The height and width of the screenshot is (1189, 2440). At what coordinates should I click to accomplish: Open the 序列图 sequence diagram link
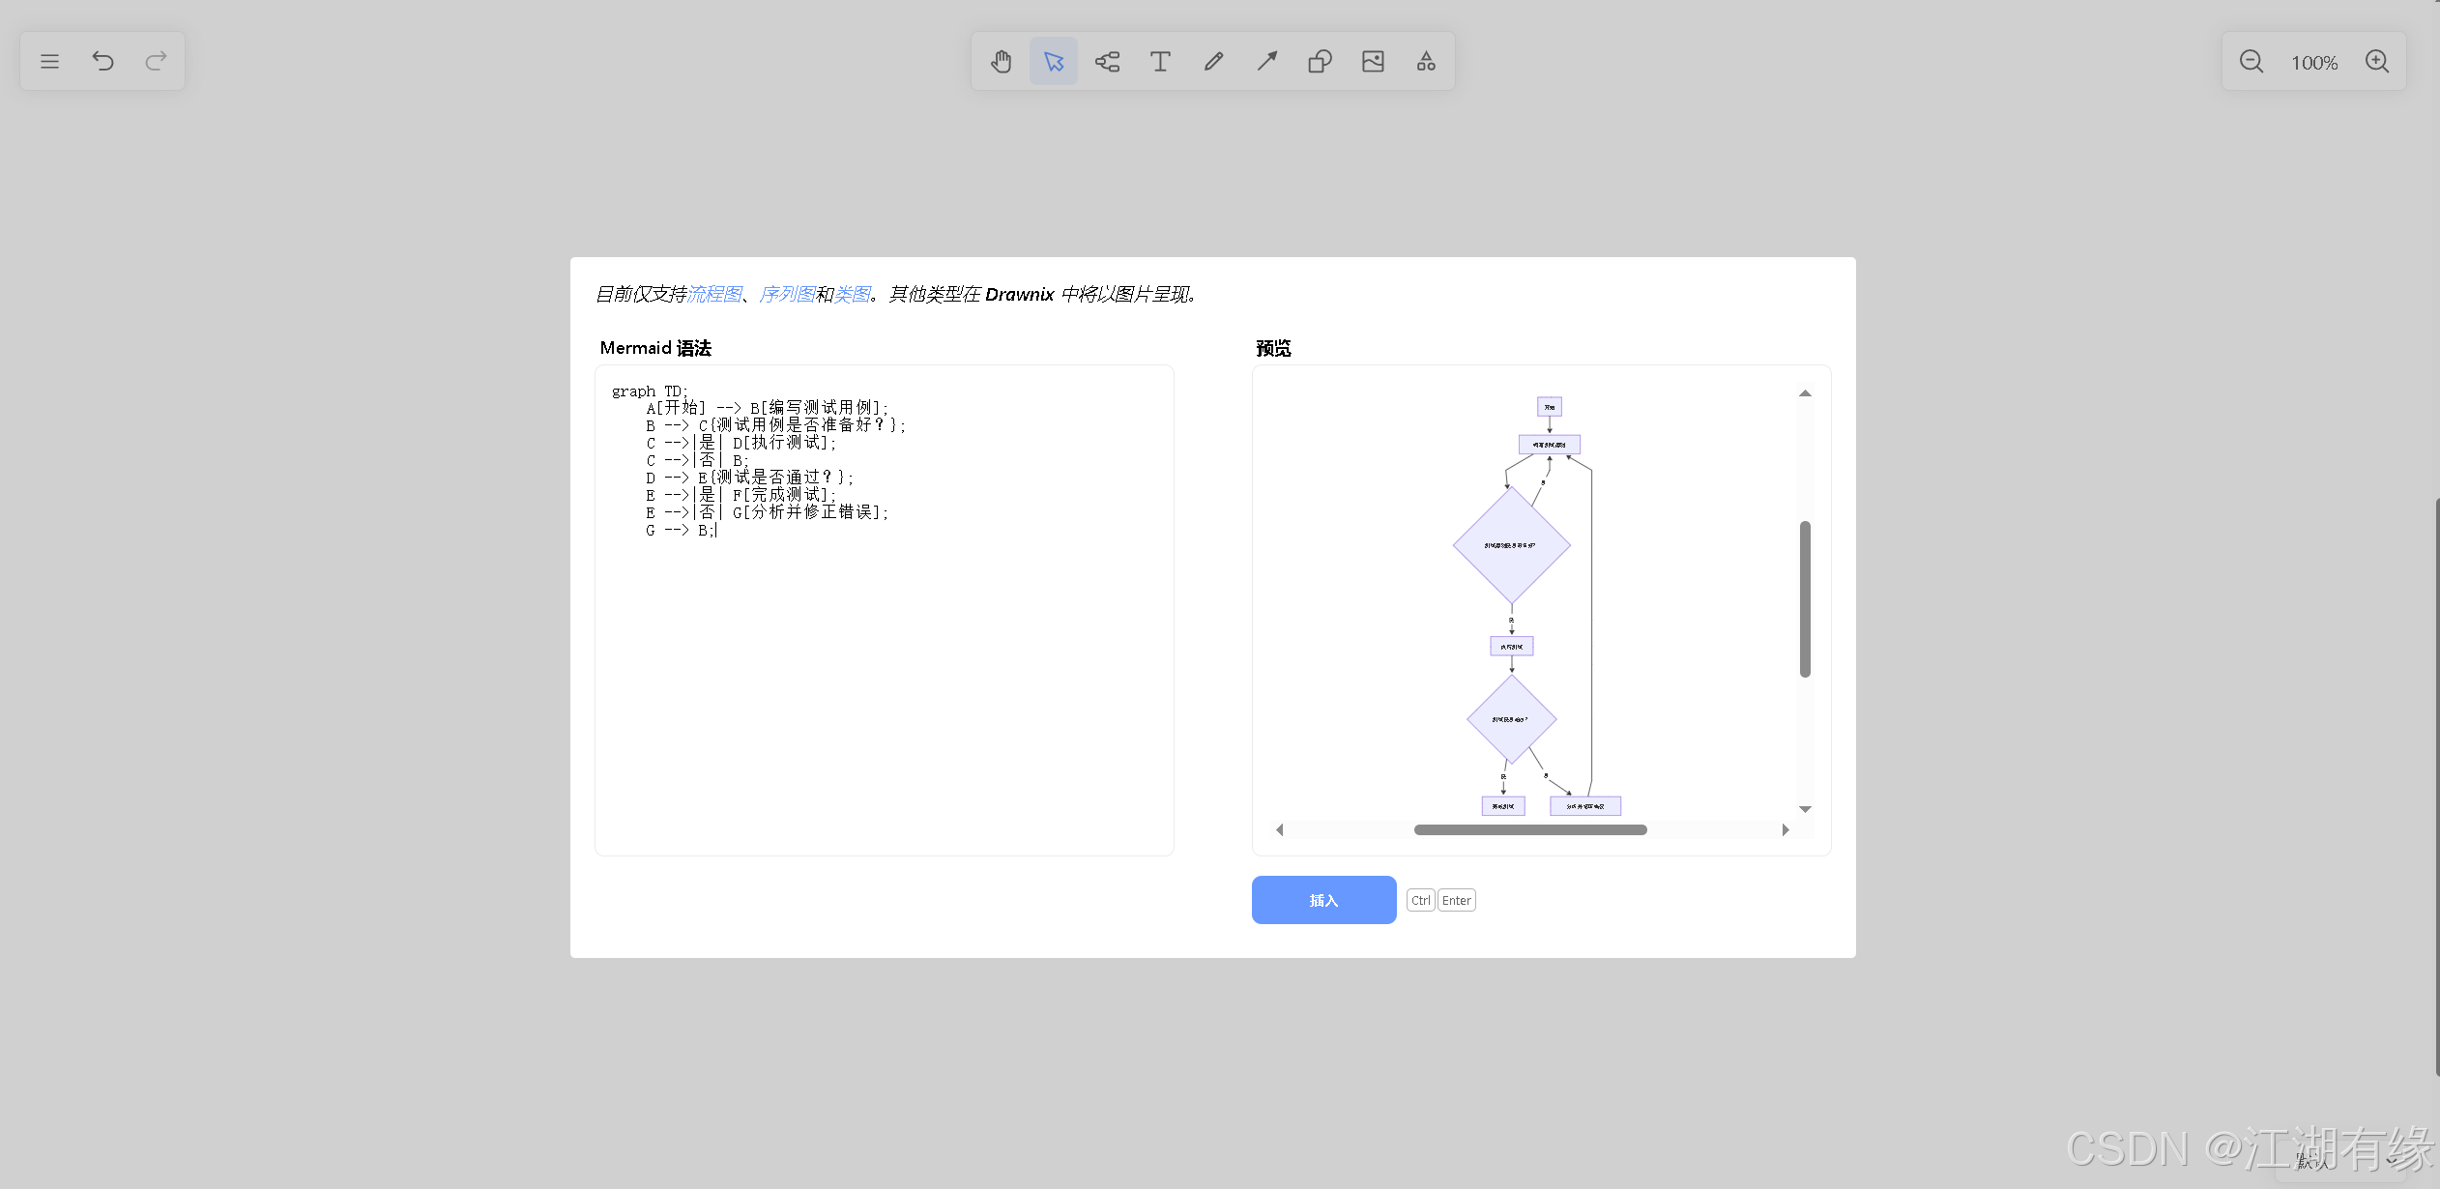pos(787,294)
